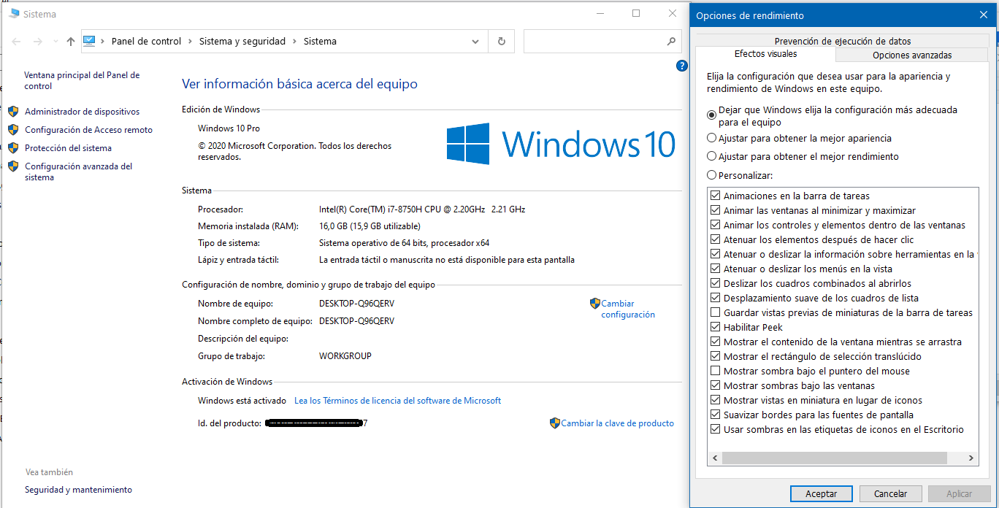Click the horizontal scrollbar in effects list

pos(835,458)
